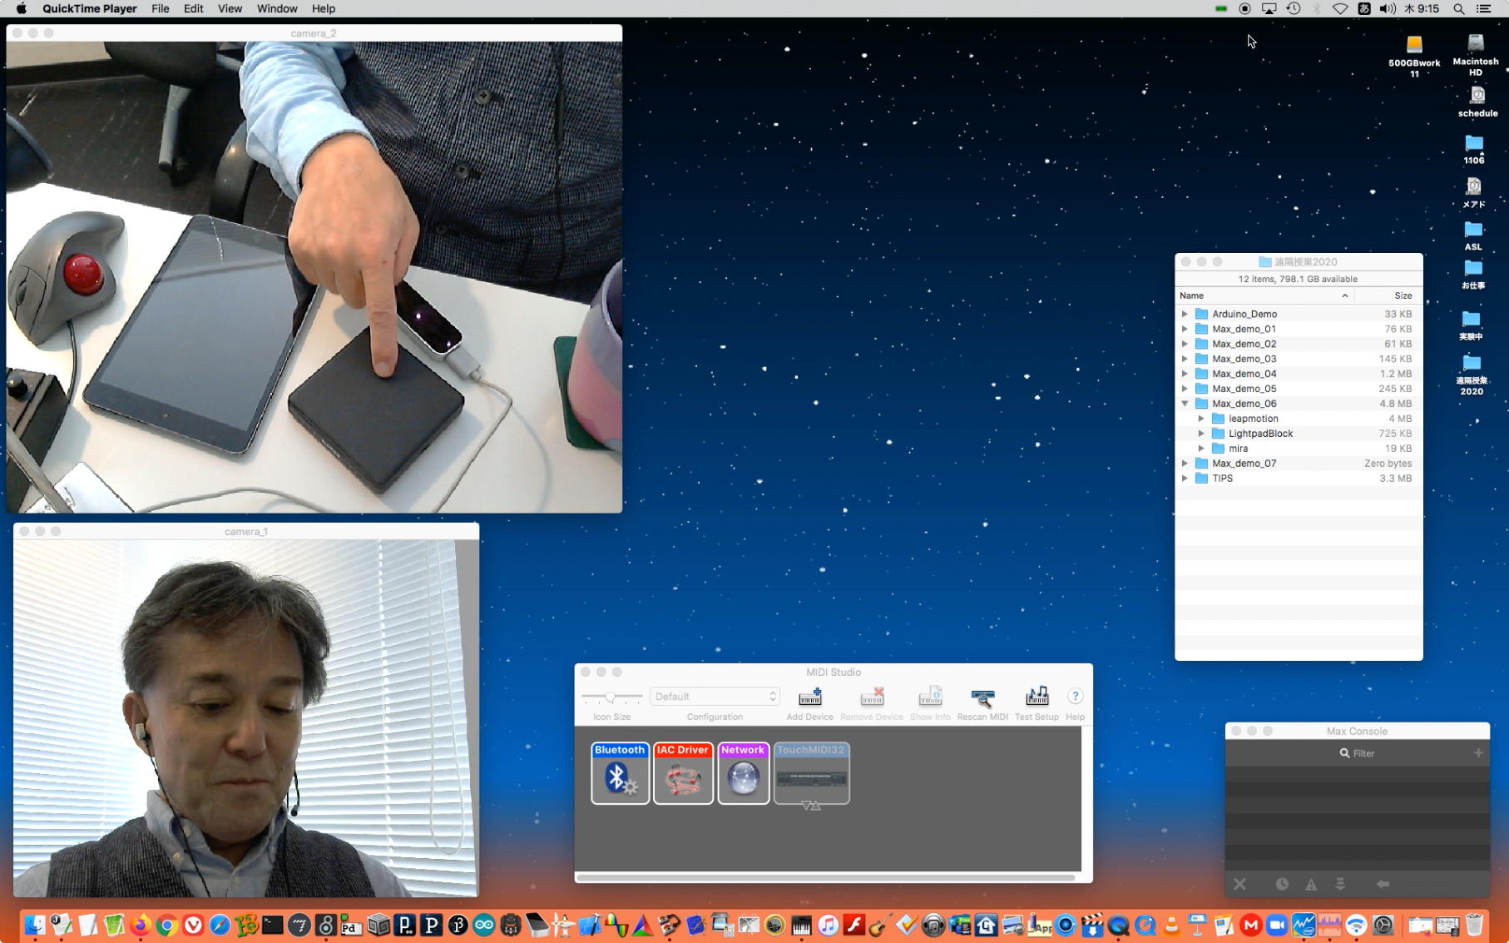Expand the Max_demo_01 folder
This screenshot has width=1509, height=943.
tap(1185, 329)
